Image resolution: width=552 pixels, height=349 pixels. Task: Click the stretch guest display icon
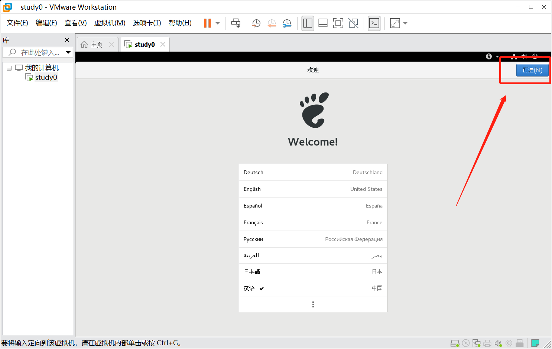click(x=395, y=23)
